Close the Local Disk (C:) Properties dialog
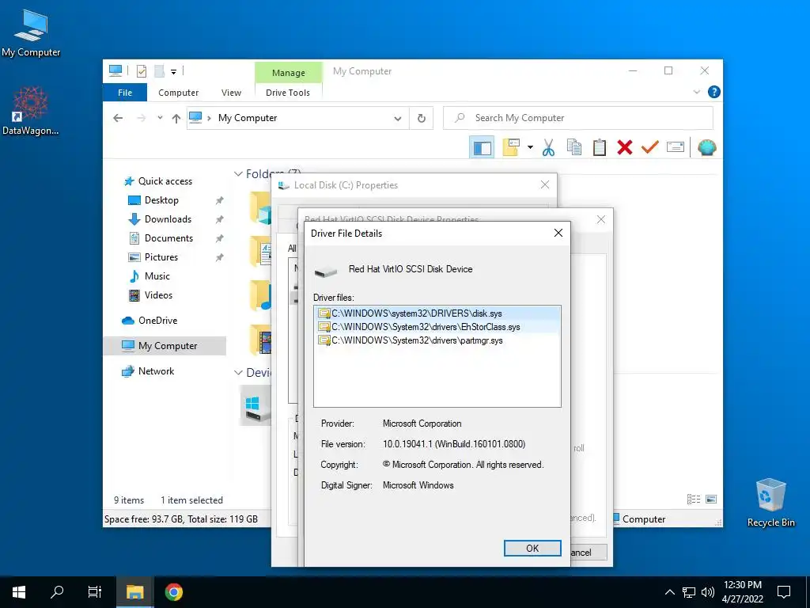 pyautogui.click(x=544, y=184)
